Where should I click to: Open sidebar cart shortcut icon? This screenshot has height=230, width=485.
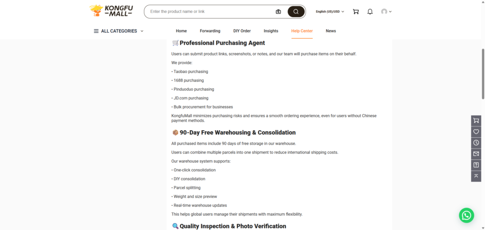(476, 121)
